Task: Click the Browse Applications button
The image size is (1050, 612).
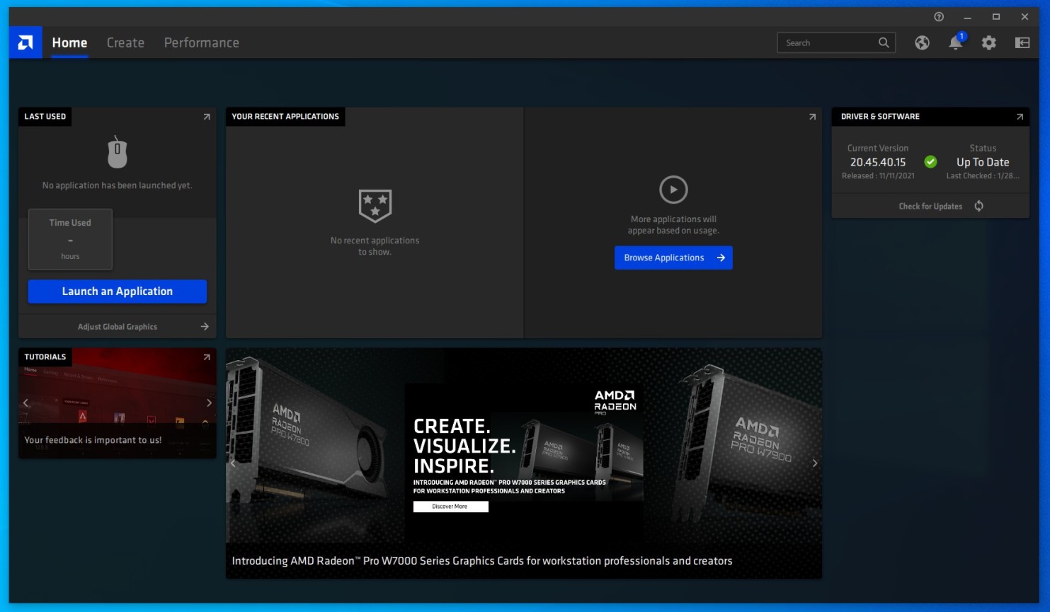Action: pyautogui.click(x=673, y=258)
